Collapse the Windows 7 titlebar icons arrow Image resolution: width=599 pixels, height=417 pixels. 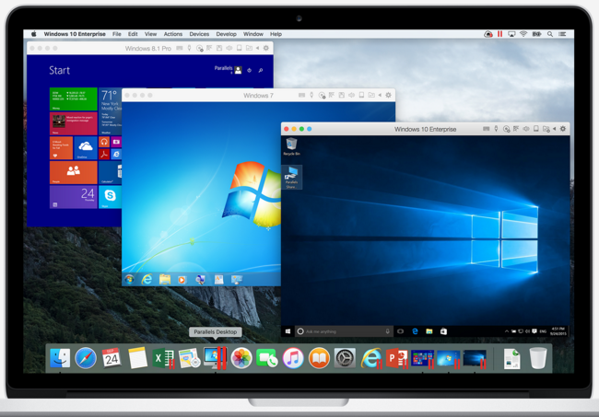(380, 96)
